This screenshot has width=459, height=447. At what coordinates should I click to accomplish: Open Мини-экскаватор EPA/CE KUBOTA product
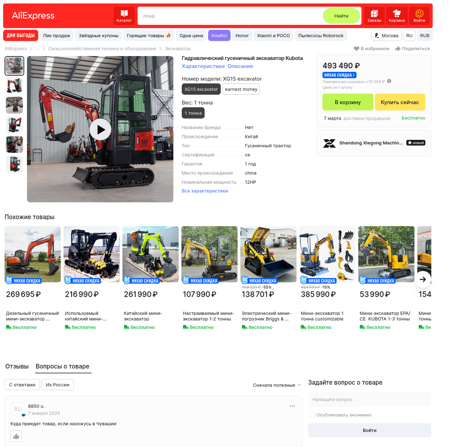click(386, 278)
